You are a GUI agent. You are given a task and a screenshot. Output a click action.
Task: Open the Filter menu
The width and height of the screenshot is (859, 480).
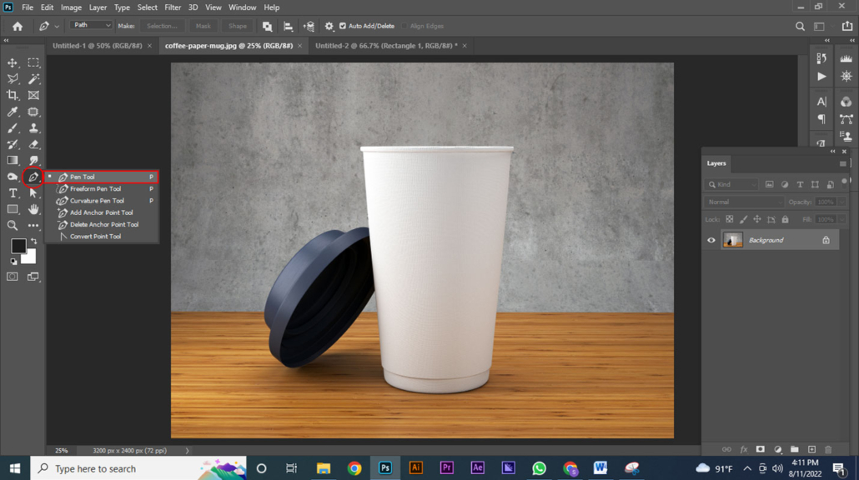coord(173,7)
